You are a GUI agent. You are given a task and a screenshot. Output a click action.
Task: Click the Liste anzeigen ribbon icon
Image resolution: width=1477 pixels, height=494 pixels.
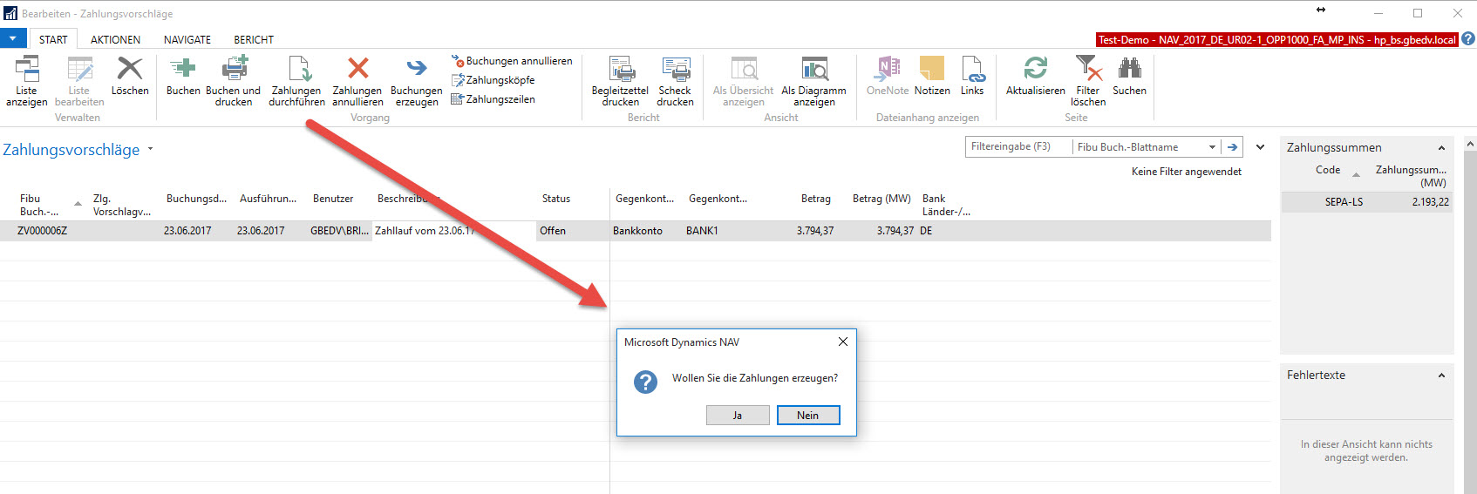tap(27, 68)
